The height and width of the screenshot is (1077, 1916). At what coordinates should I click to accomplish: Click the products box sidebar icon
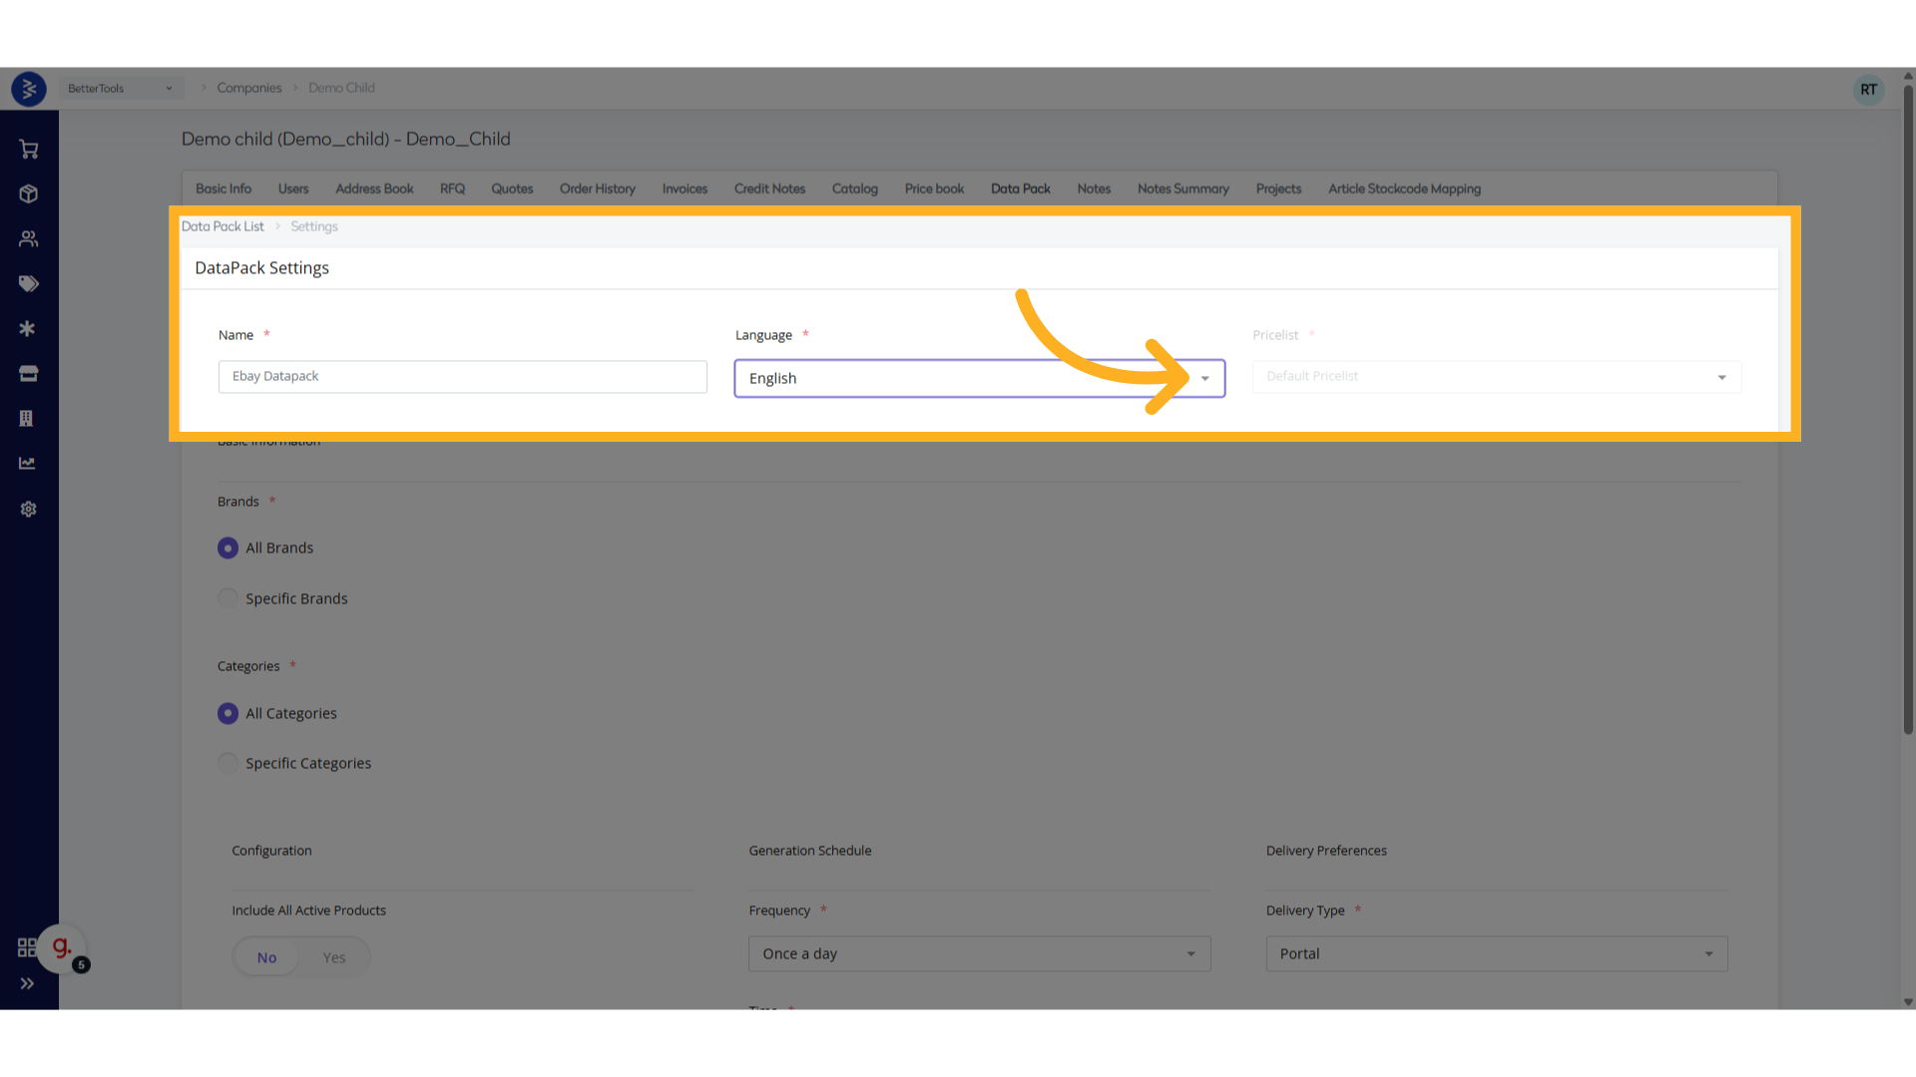(28, 193)
